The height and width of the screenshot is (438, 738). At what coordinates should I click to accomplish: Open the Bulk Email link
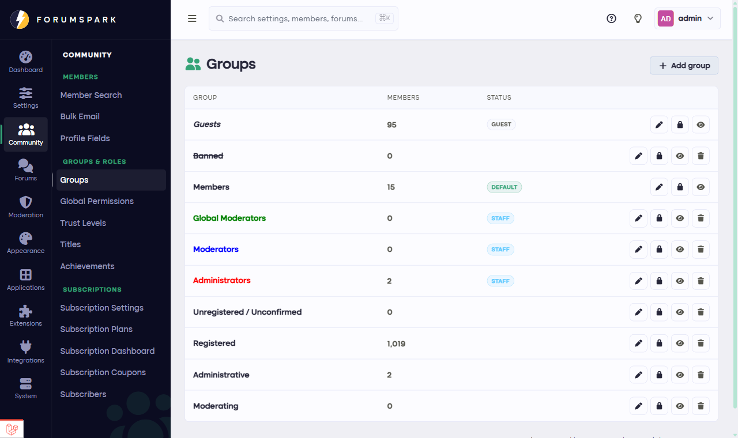click(x=80, y=116)
